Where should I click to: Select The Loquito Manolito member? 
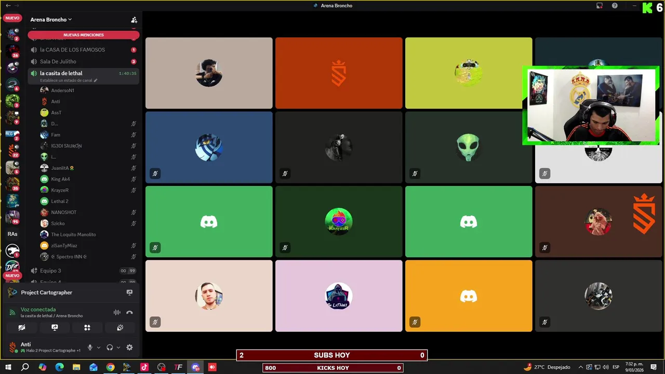pos(88,234)
